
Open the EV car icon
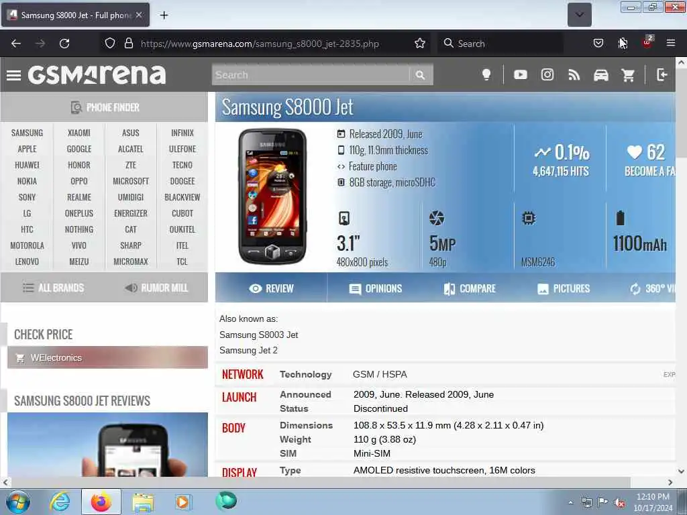(601, 75)
